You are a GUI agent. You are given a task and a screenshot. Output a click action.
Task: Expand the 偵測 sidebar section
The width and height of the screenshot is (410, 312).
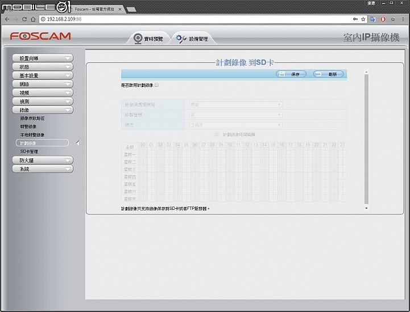click(x=43, y=101)
